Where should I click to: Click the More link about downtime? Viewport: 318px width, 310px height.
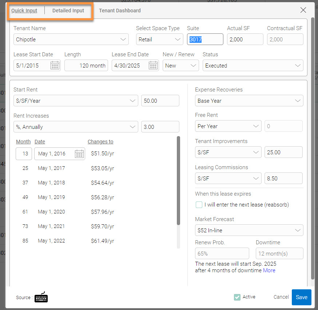pyautogui.click(x=269, y=270)
